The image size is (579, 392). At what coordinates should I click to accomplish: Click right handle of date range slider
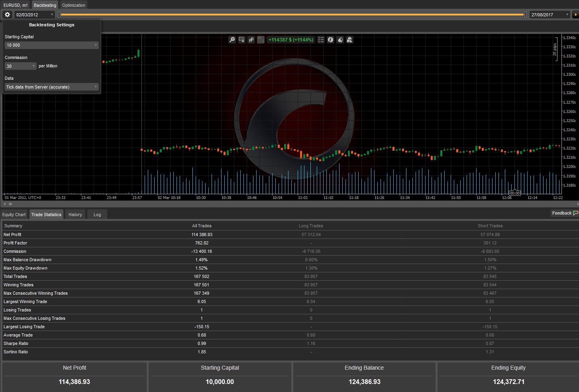[x=525, y=15]
